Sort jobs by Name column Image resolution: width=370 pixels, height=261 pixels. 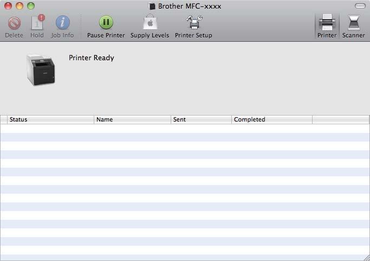click(x=132, y=119)
